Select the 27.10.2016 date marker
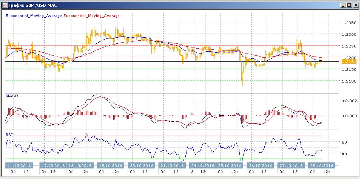The image size is (361, 179). tap(291, 165)
